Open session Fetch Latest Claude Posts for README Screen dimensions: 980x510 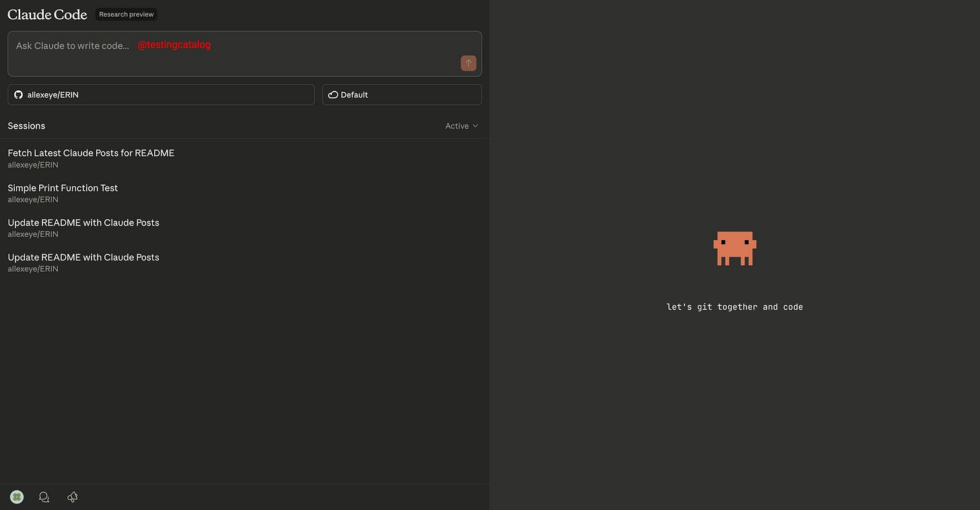244,159
